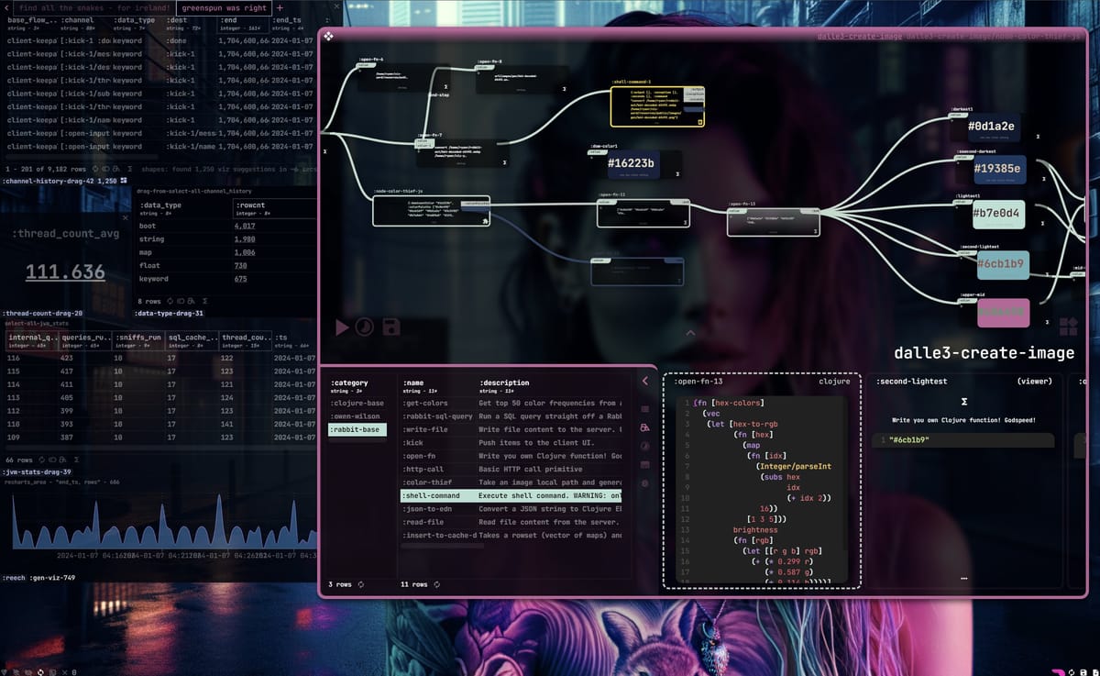
Task: Click the dalle3-create-image title
Action: click(x=983, y=352)
